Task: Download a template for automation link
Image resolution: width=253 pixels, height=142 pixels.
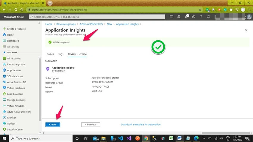Action: coord(141,124)
